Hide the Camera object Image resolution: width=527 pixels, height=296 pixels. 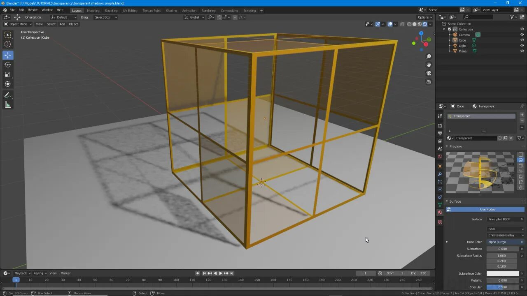point(522,35)
